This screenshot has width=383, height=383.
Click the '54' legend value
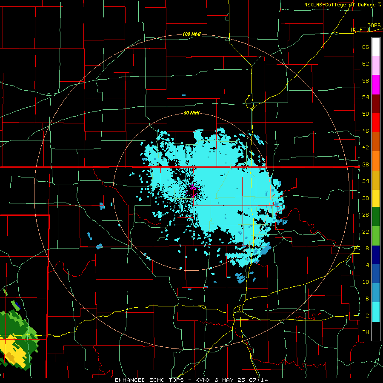(366, 97)
